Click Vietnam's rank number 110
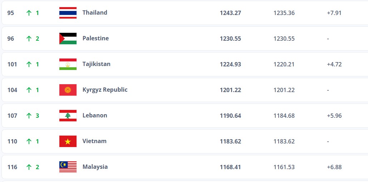Image resolution: width=368 pixels, height=182 pixels. [x=12, y=141]
